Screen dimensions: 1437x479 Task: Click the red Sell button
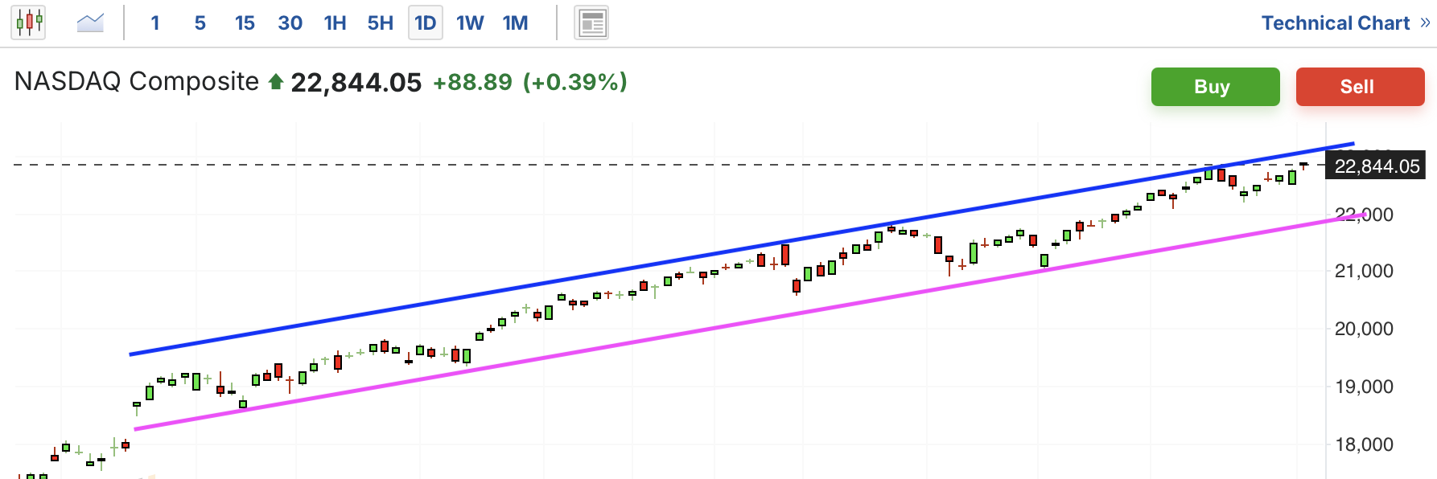[1361, 87]
